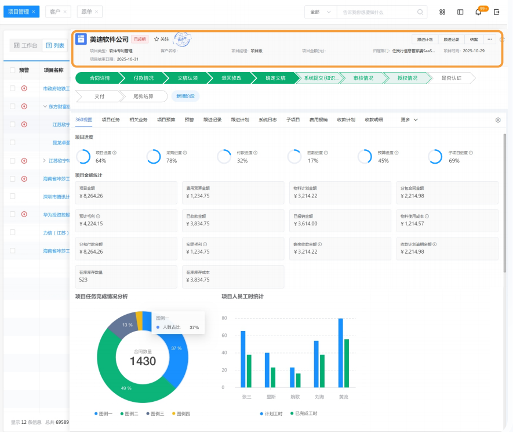Select the 尾款结算 stage

143,96
